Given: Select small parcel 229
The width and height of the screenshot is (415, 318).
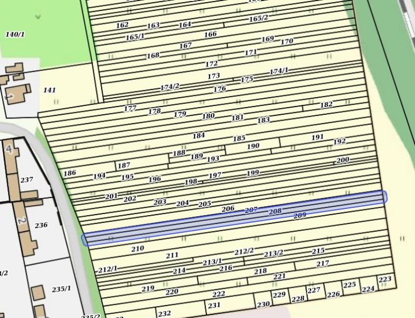Looking at the screenshot, I should (279, 295).
